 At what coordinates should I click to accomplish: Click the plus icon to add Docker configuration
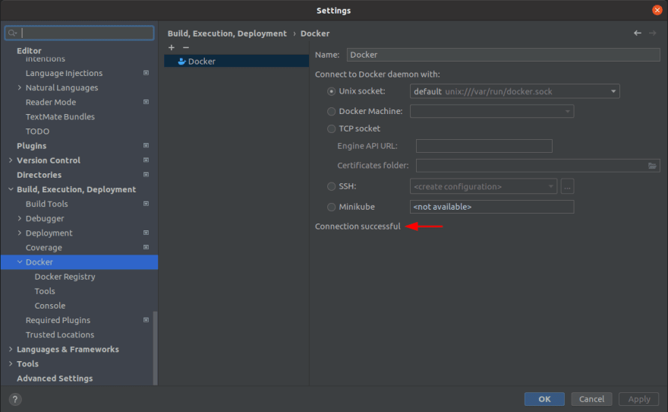coord(172,47)
